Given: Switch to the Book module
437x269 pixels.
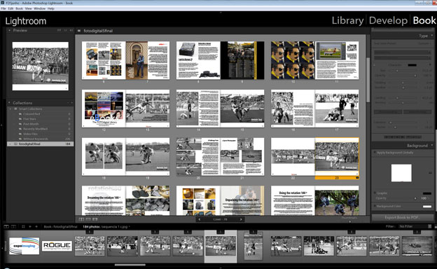Looking at the screenshot, I should pos(424,20).
